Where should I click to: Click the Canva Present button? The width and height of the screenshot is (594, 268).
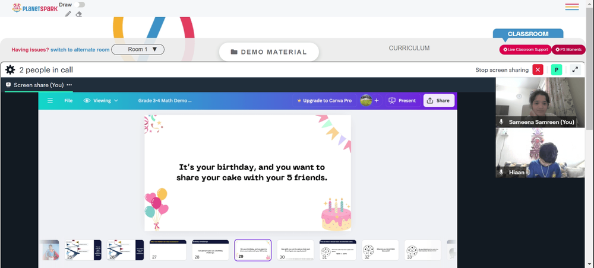(402, 101)
